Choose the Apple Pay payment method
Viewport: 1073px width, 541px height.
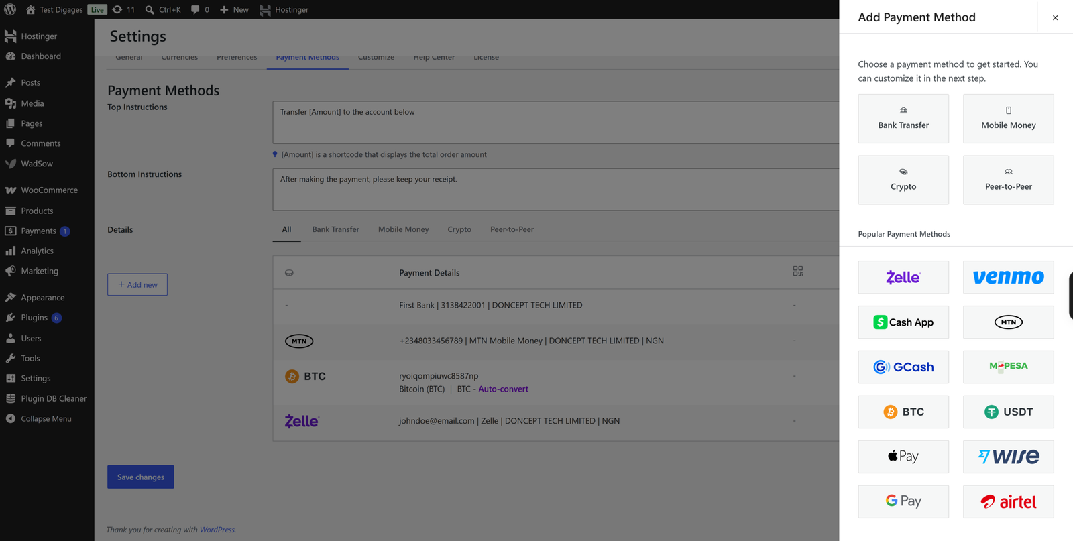pos(903,457)
